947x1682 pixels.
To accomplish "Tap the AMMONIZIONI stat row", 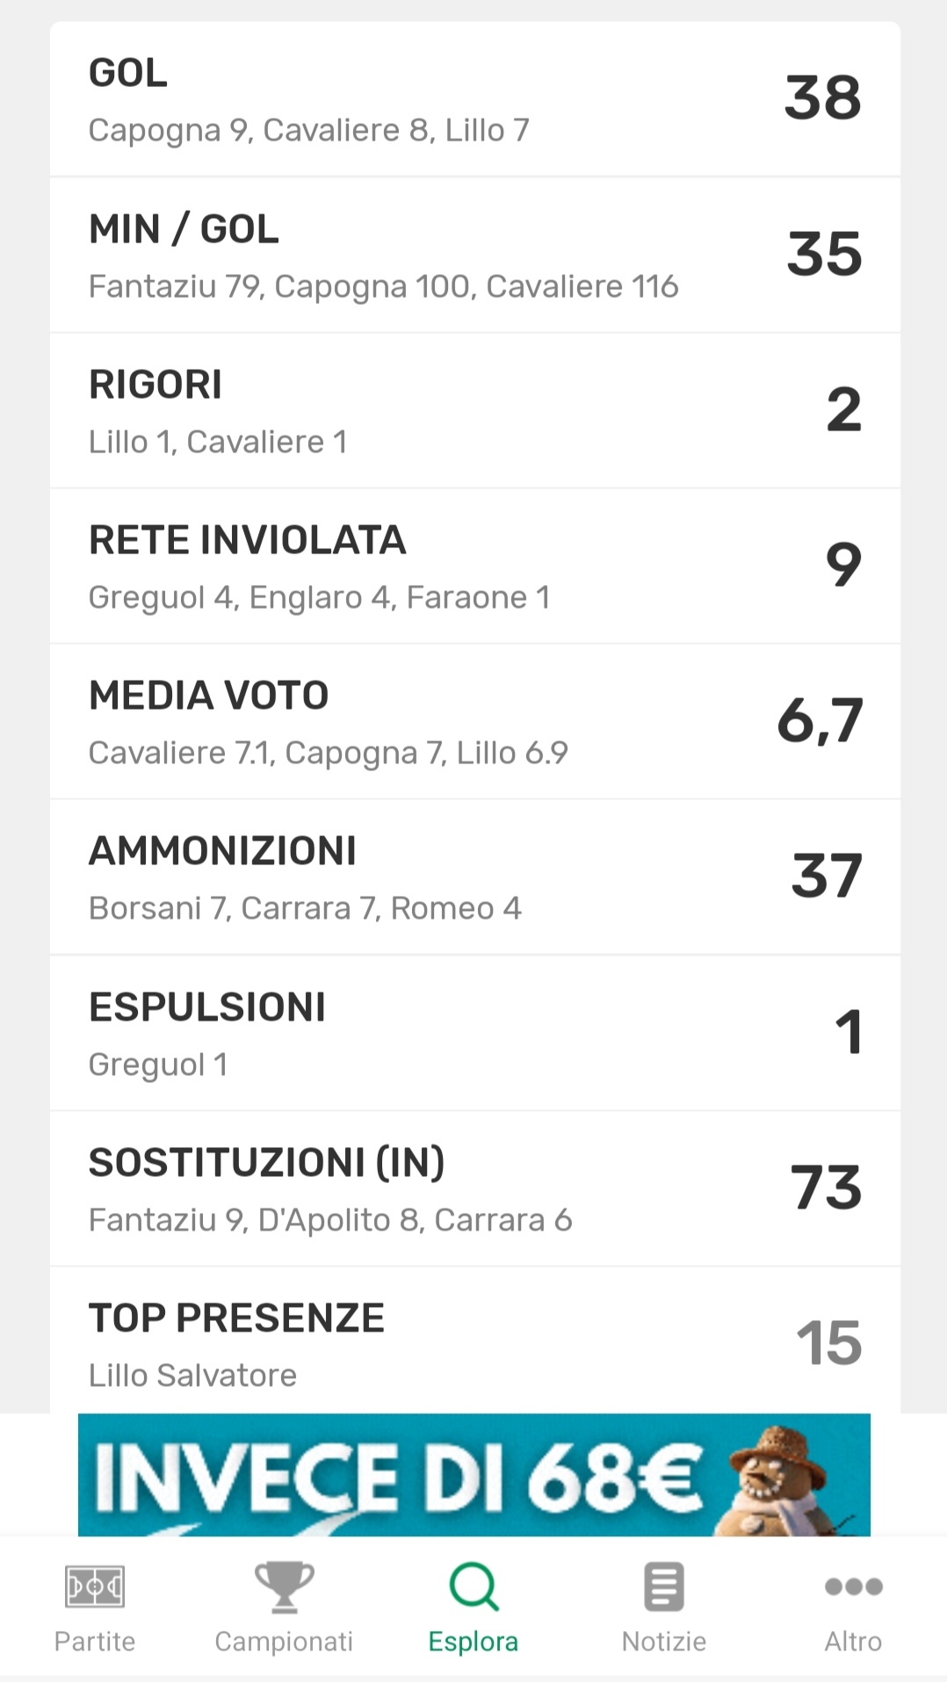I will (474, 877).
